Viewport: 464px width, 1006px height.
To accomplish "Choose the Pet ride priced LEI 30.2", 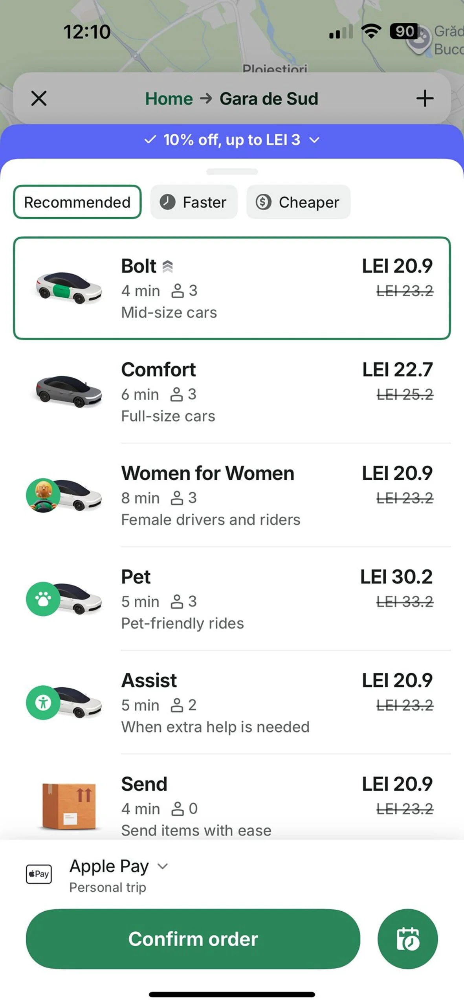I will coord(275,599).
